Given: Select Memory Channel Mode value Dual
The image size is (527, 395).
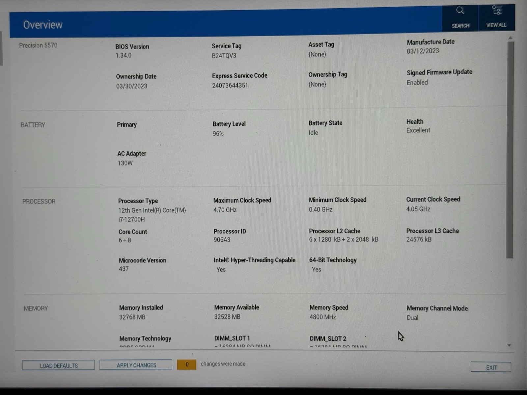Looking at the screenshot, I should 412,318.
